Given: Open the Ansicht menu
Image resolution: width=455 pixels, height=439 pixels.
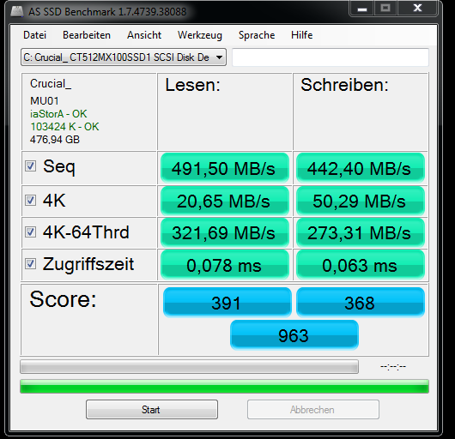Looking at the screenshot, I should (x=144, y=35).
